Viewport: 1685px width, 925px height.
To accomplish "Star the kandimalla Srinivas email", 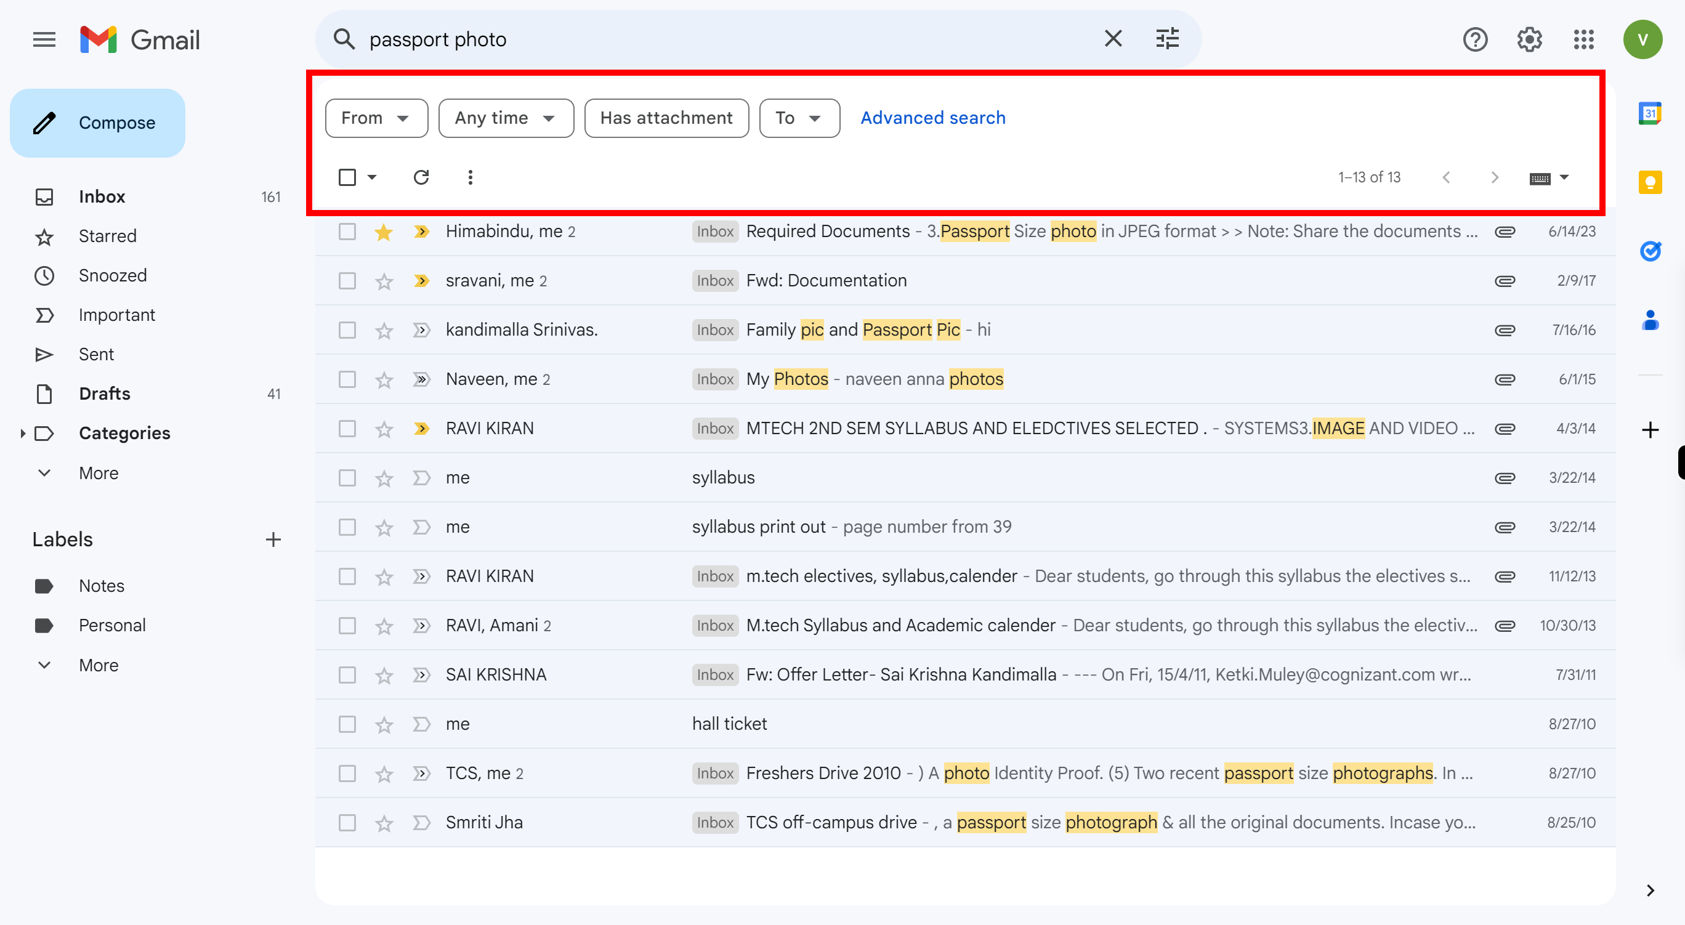I will tap(384, 330).
